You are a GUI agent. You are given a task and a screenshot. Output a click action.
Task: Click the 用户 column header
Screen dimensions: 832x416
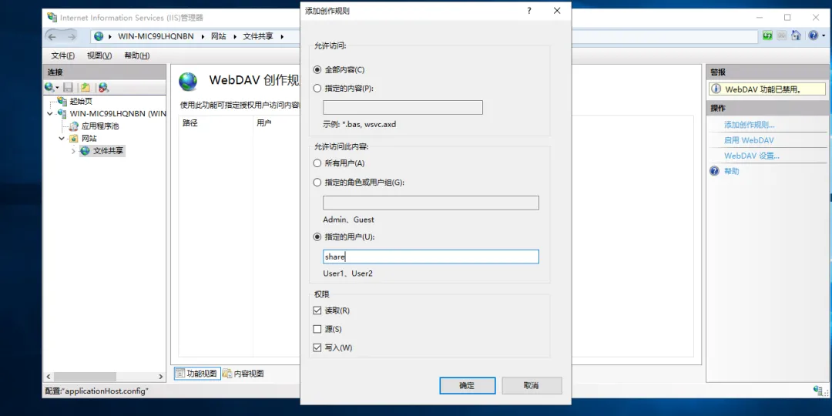pos(264,122)
